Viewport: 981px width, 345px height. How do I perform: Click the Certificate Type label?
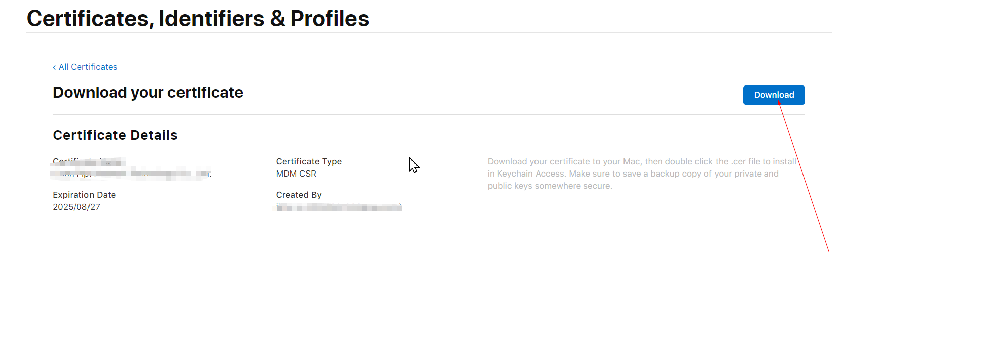click(x=309, y=161)
